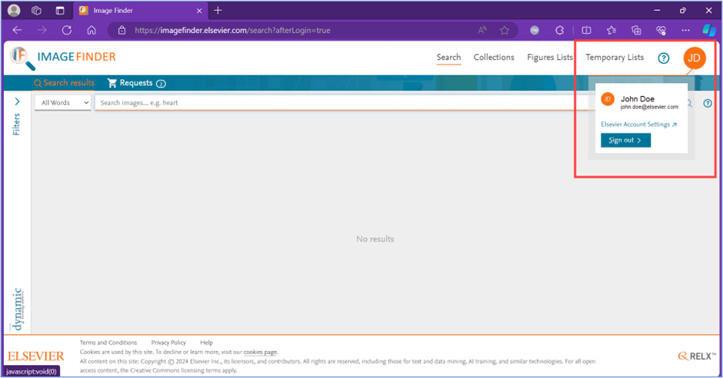
Task: Open a new browser tab
Action: coord(218,10)
